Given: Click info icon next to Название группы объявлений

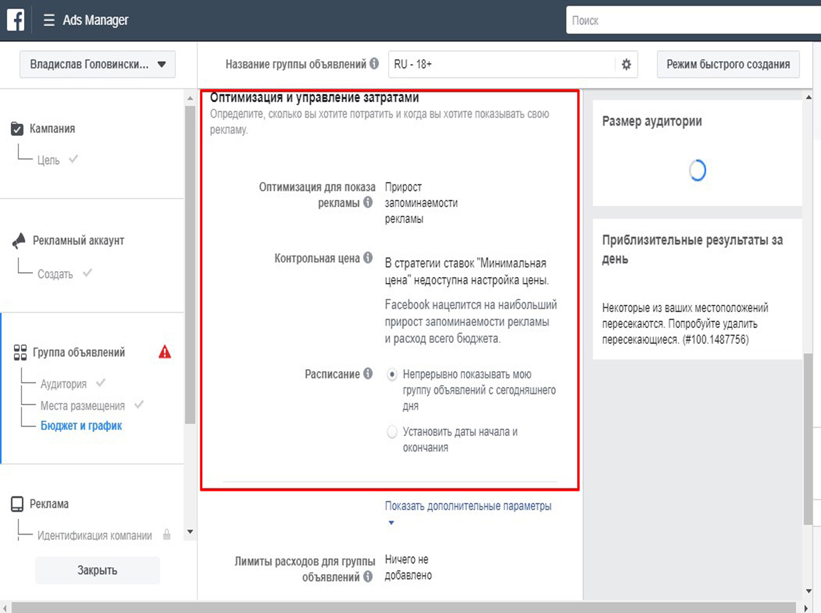Looking at the screenshot, I should click(374, 64).
